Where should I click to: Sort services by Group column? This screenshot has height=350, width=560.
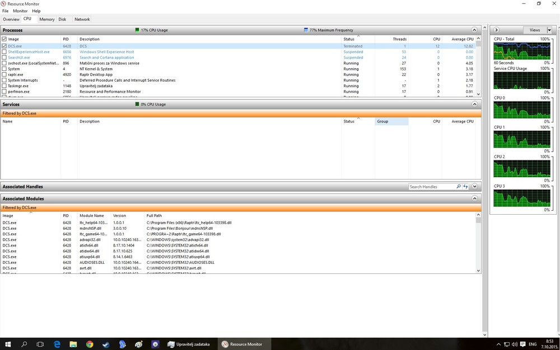pyautogui.click(x=391, y=121)
